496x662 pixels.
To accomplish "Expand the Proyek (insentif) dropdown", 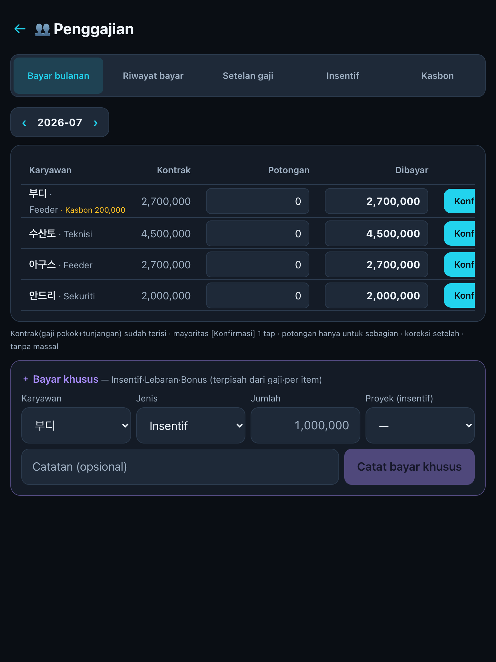I will 420,425.
